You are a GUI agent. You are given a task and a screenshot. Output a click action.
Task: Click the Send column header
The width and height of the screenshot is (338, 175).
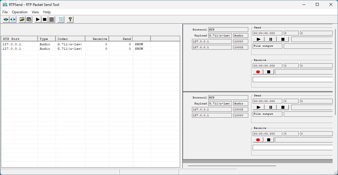pyautogui.click(x=121, y=39)
